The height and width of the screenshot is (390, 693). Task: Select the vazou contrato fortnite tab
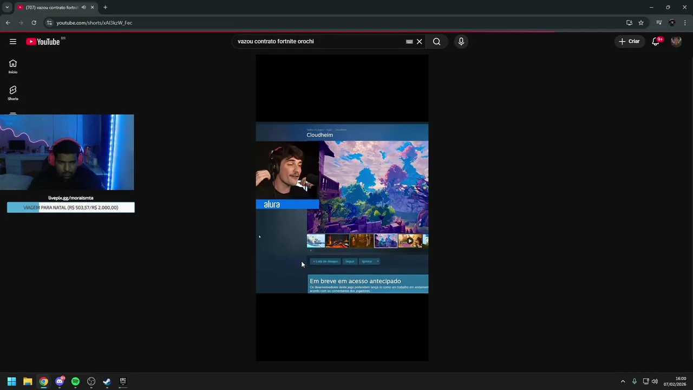(52, 8)
